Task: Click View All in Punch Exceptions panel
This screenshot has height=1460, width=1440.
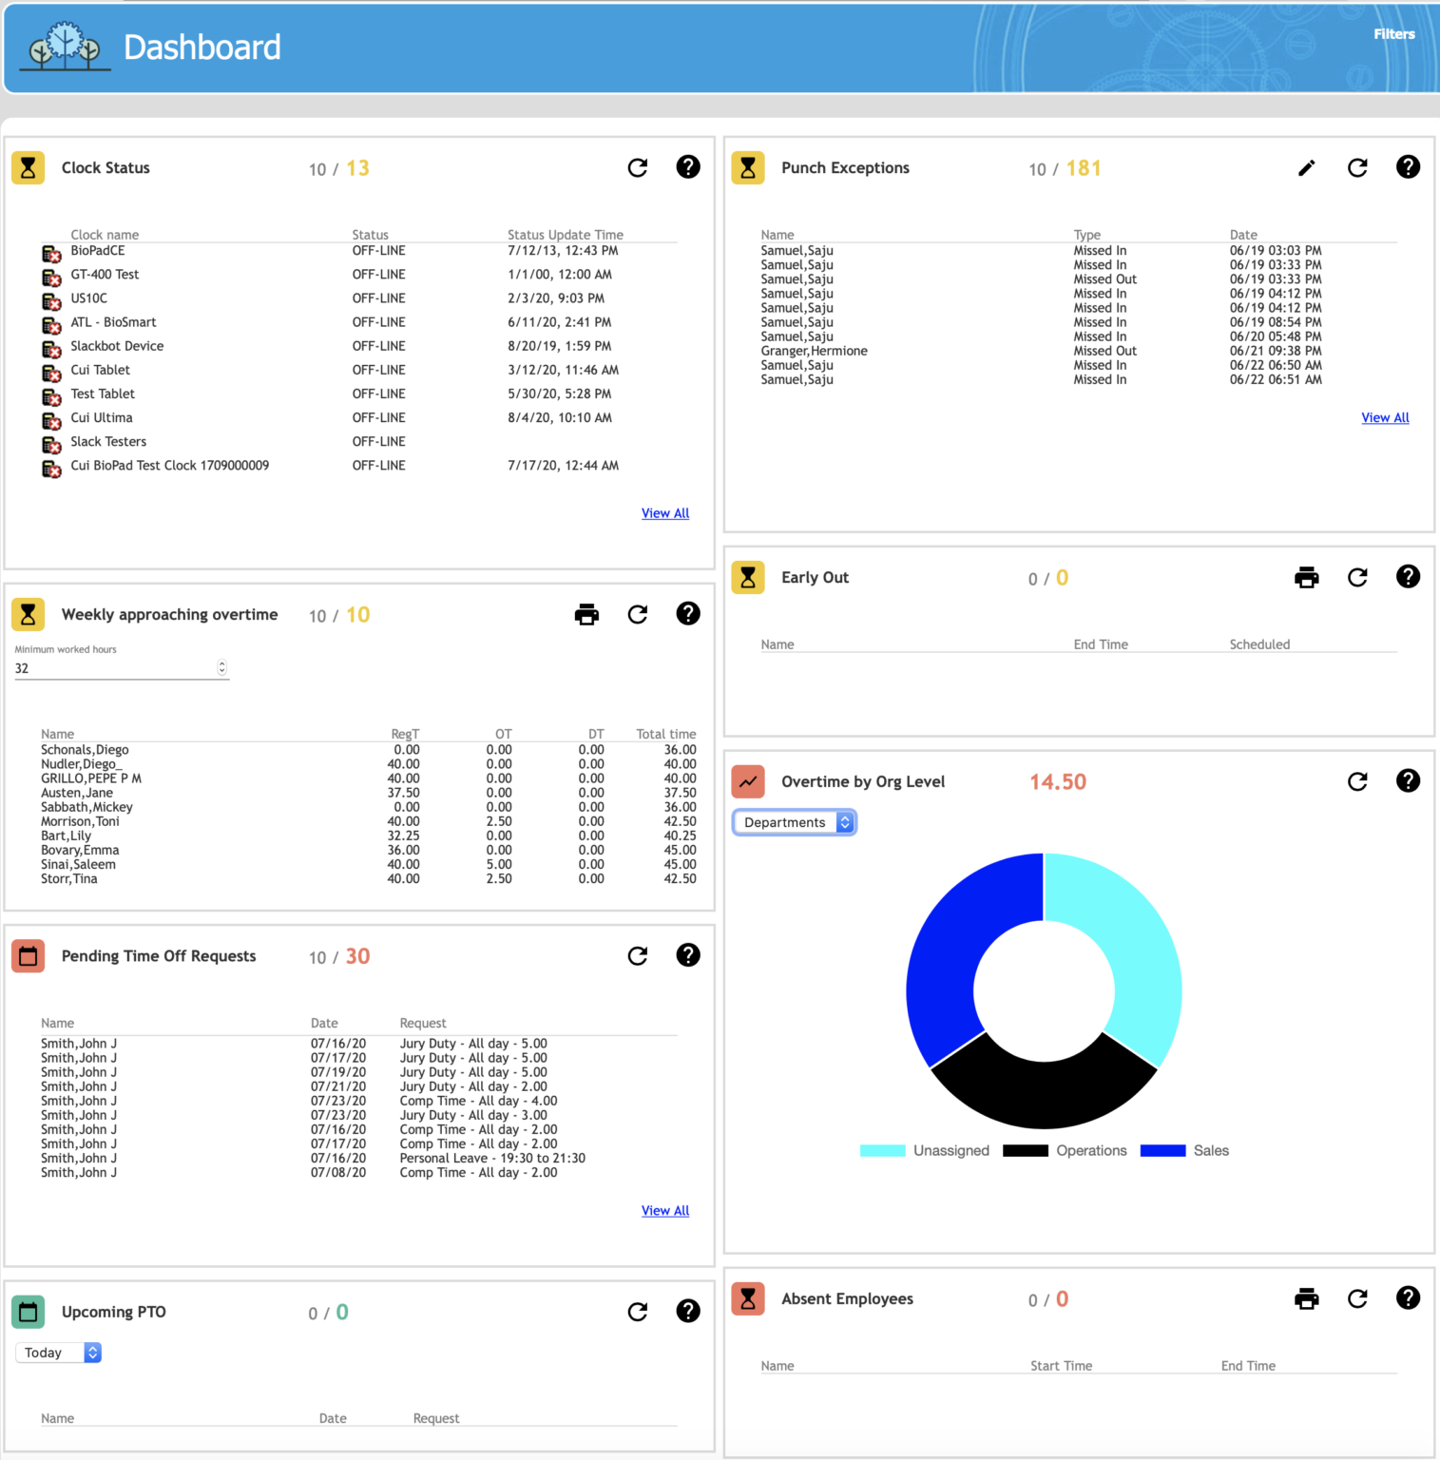Action: tap(1385, 417)
